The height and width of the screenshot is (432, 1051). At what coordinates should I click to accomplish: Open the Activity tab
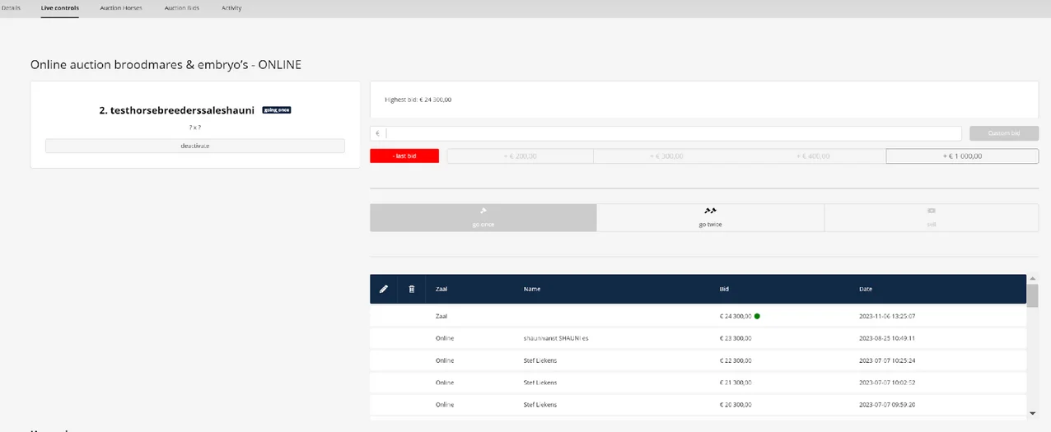[x=231, y=7]
